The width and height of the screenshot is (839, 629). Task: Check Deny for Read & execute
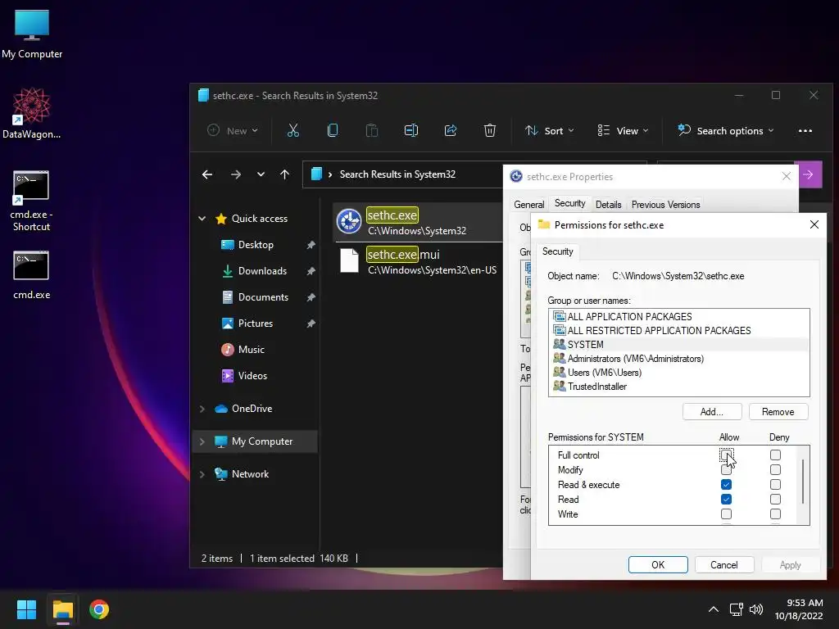pos(775,485)
